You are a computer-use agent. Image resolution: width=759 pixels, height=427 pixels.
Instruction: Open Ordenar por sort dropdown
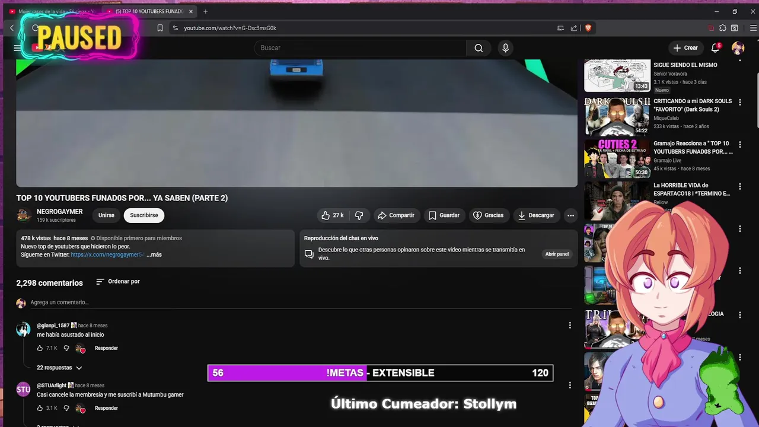click(118, 282)
